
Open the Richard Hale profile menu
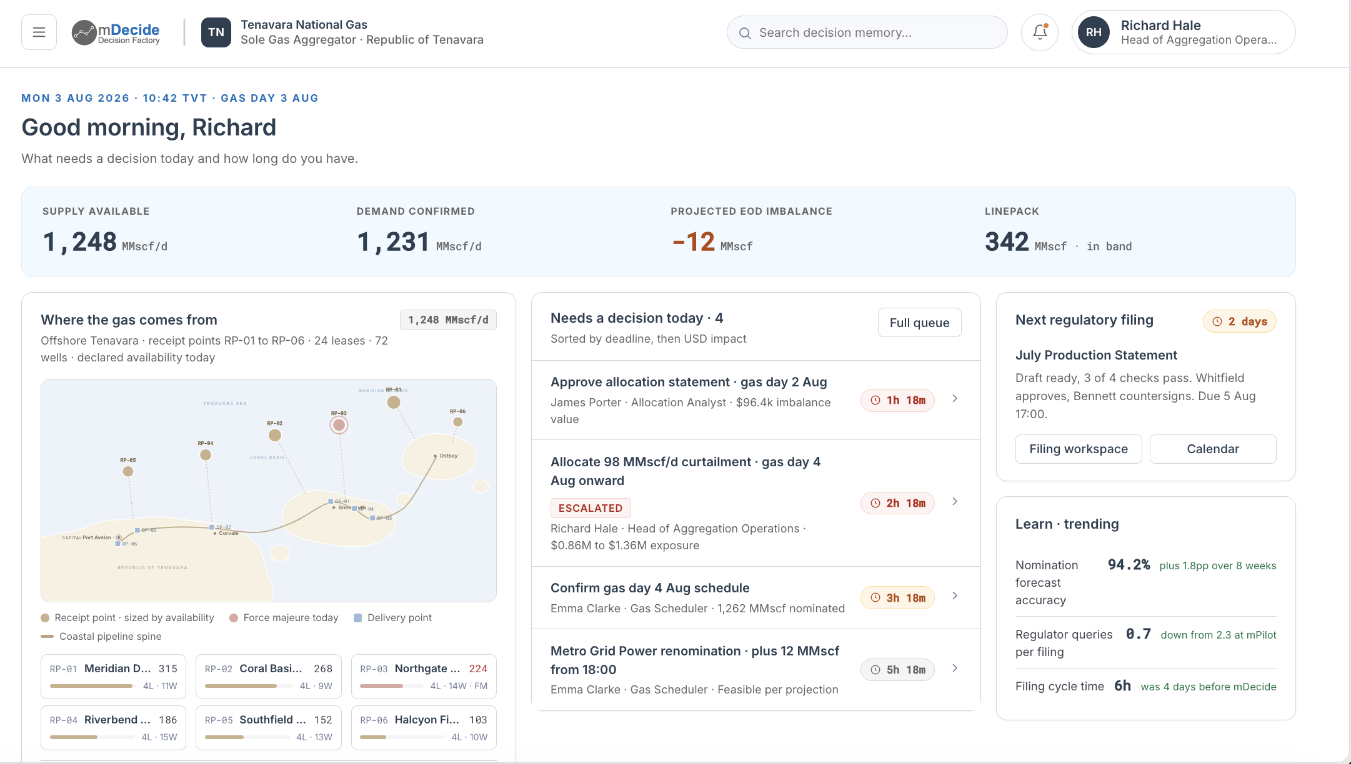[1184, 32]
